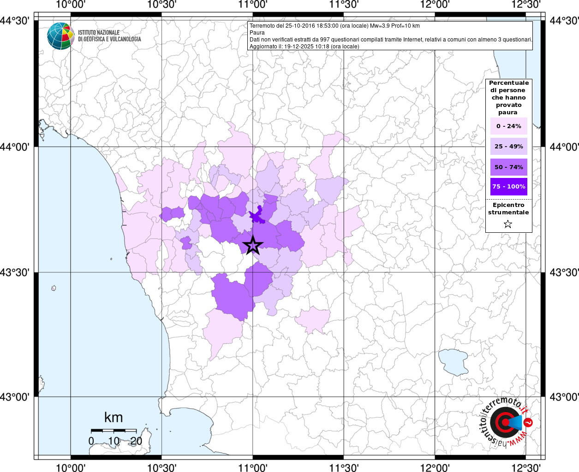
Task: Click the Terremoto del 25-10-2016 header line
Action: (334, 26)
